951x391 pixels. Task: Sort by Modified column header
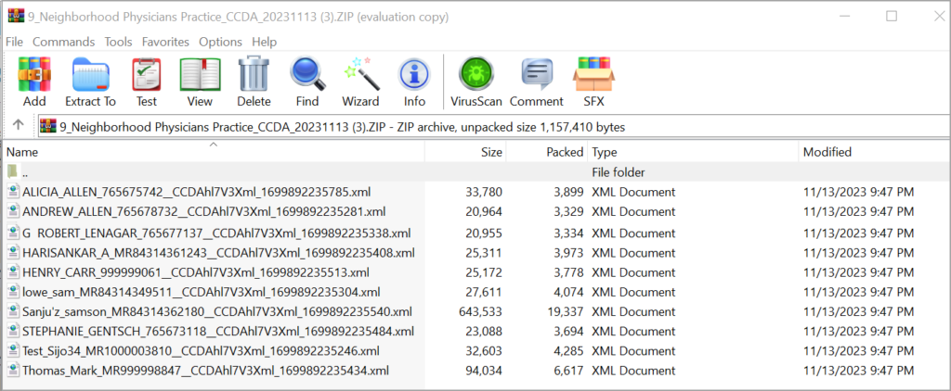827,152
